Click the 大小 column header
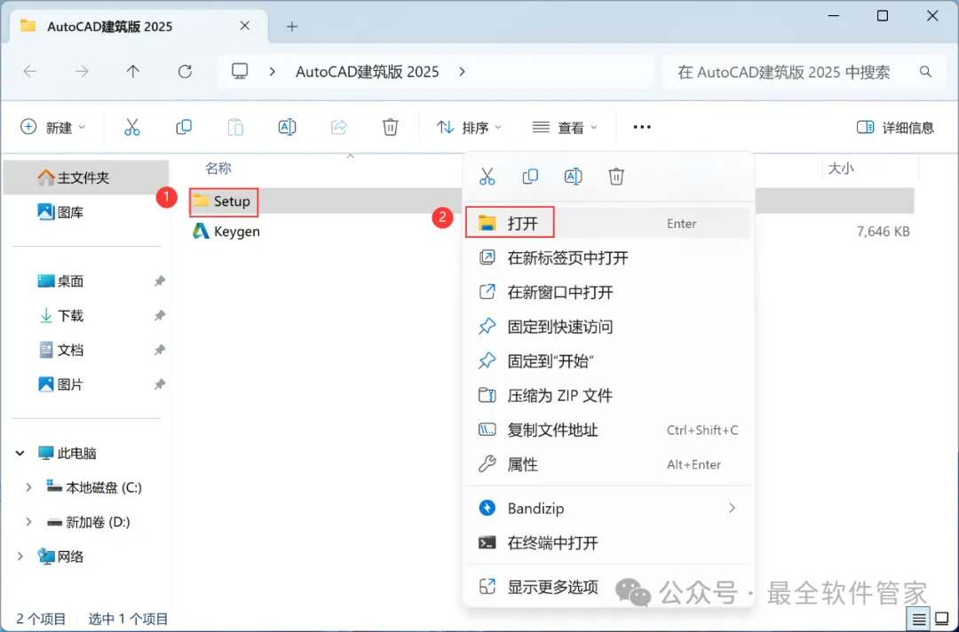 [x=841, y=168]
